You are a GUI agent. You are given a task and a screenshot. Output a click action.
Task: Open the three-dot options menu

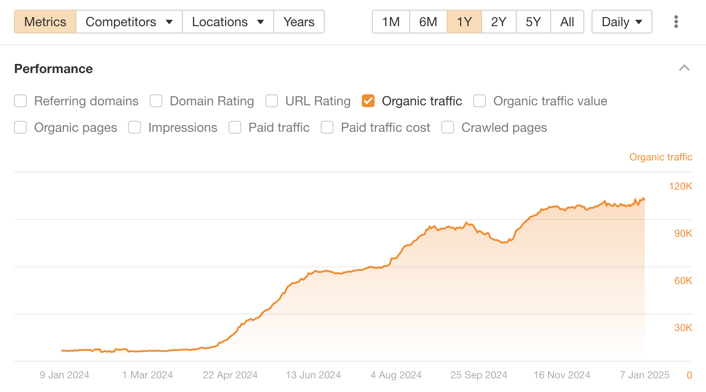coord(677,22)
